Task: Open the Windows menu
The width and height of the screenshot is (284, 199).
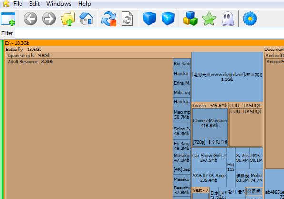Action: 59,4
